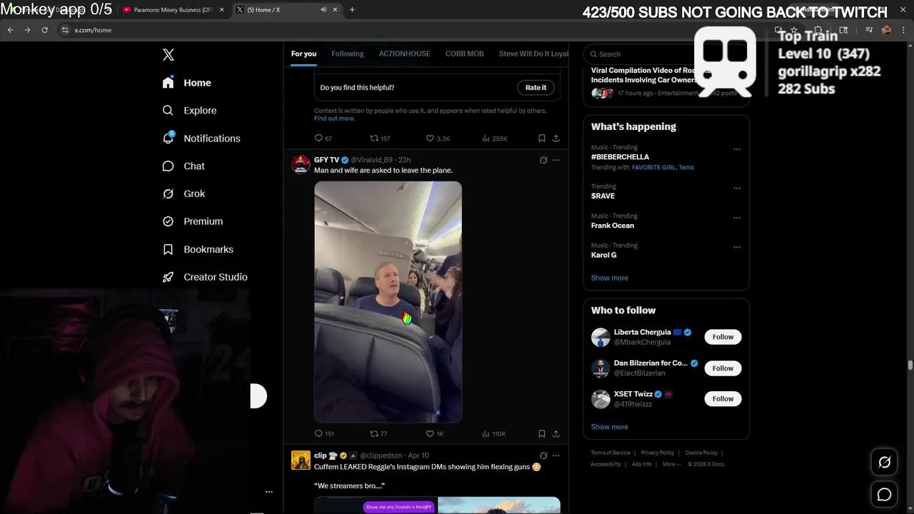Open more options on clippedszn post
The image size is (914, 514).
pyautogui.click(x=556, y=455)
